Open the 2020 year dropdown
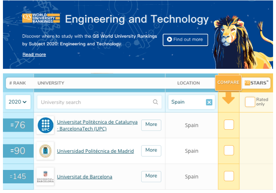Image resolution: width=276 pixels, height=193 pixels. click(18, 102)
